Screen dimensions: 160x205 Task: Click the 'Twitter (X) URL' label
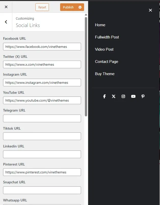tap(15, 57)
